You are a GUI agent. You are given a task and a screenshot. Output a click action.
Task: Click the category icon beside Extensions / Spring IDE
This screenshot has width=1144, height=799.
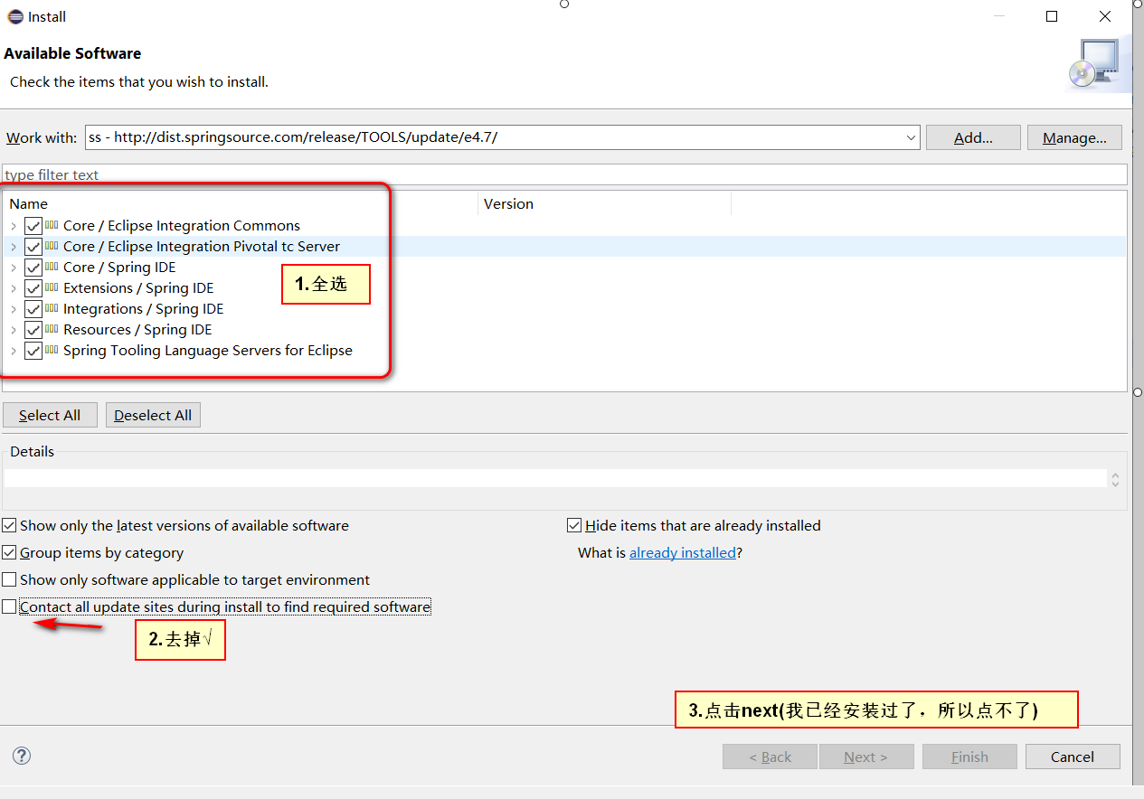[x=52, y=287]
